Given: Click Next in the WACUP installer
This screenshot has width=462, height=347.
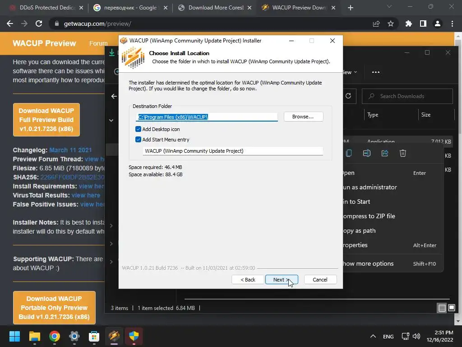Looking at the screenshot, I should point(282,279).
